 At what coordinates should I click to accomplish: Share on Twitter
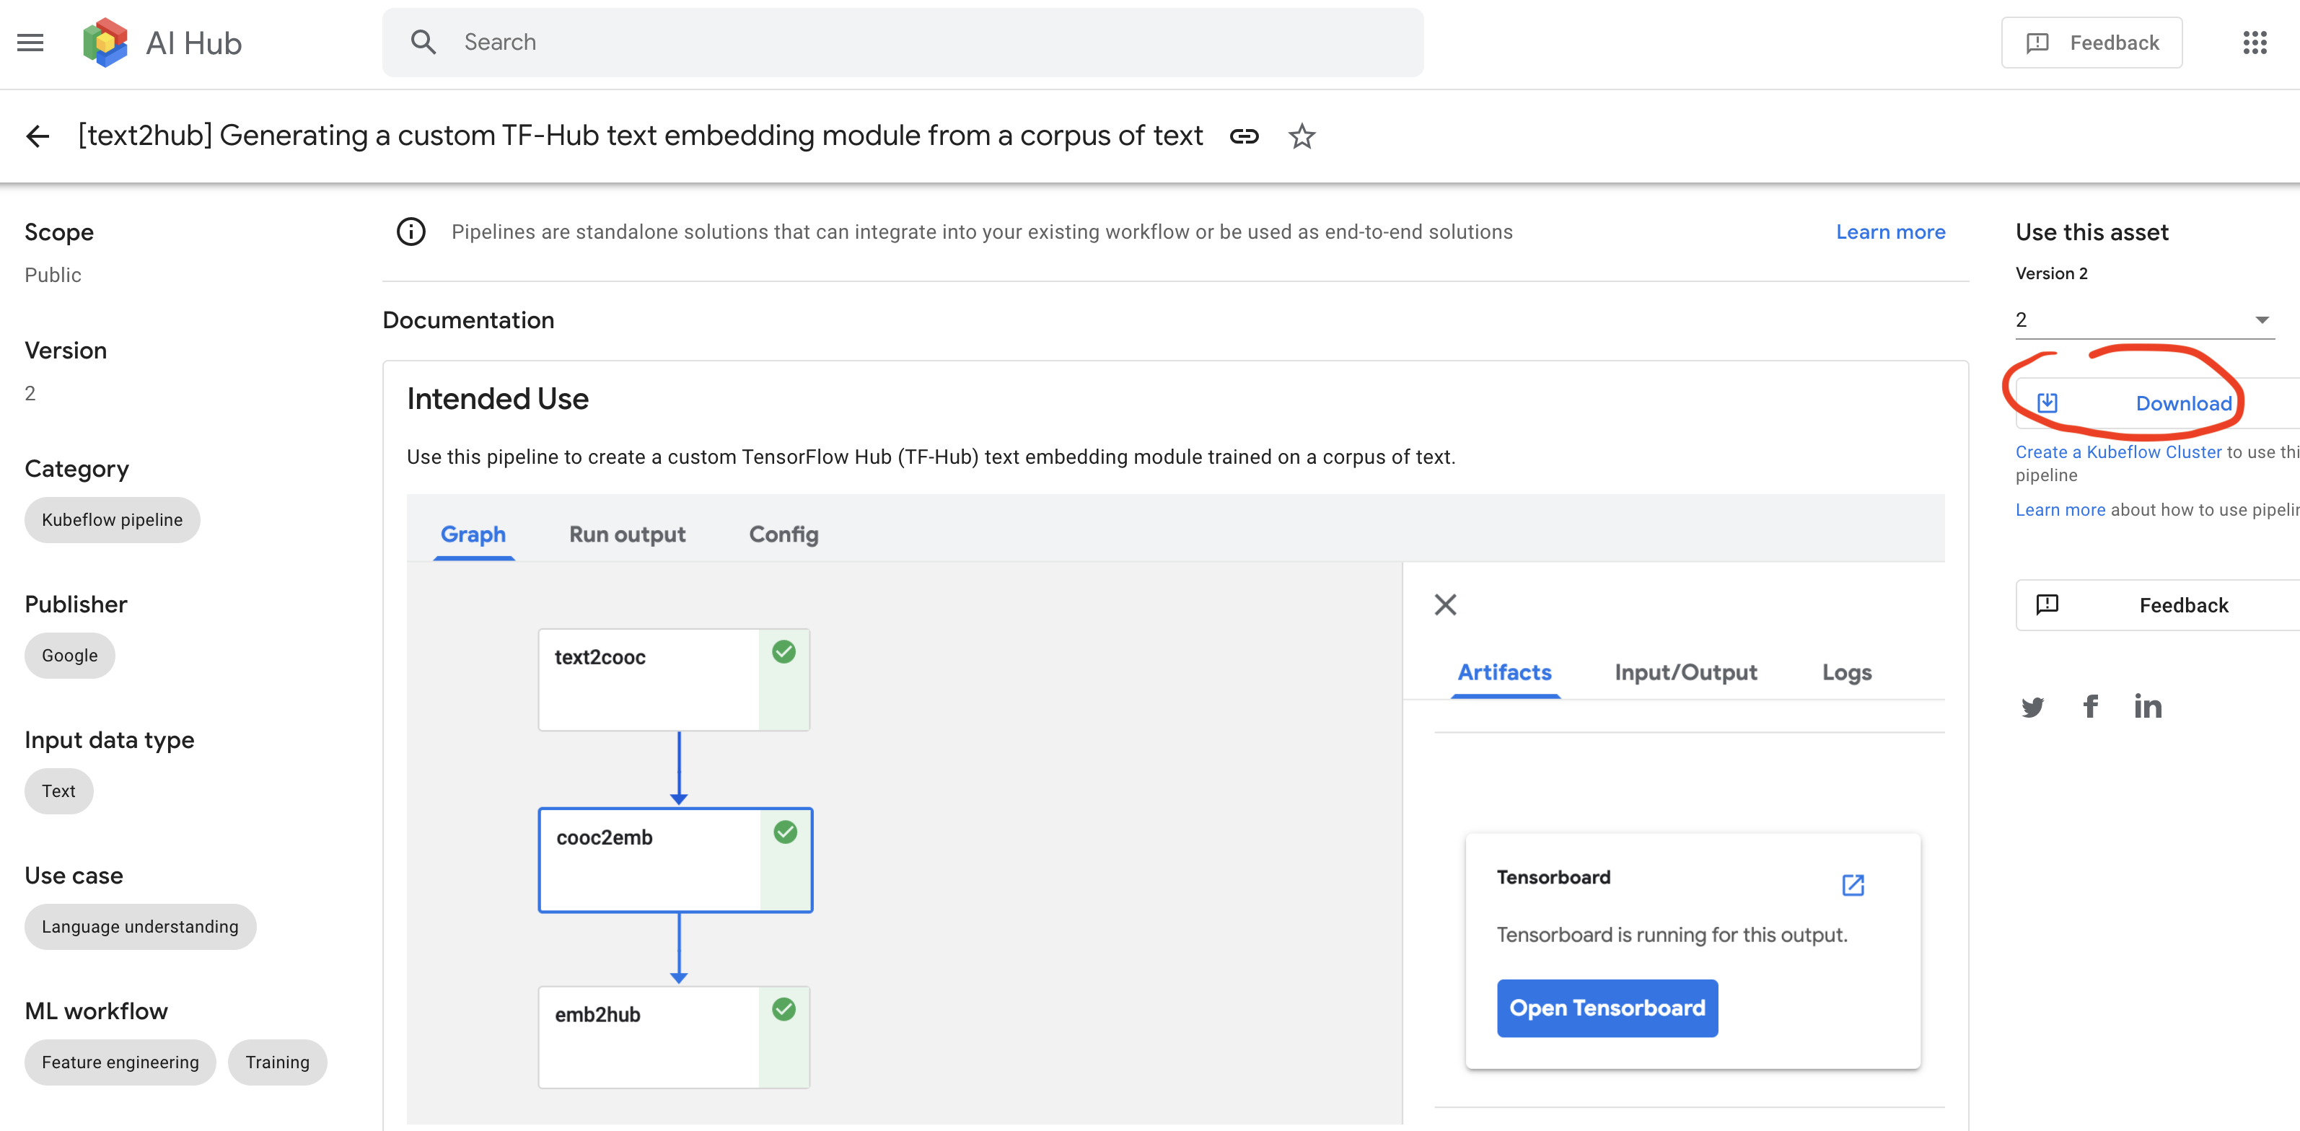click(2033, 707)
